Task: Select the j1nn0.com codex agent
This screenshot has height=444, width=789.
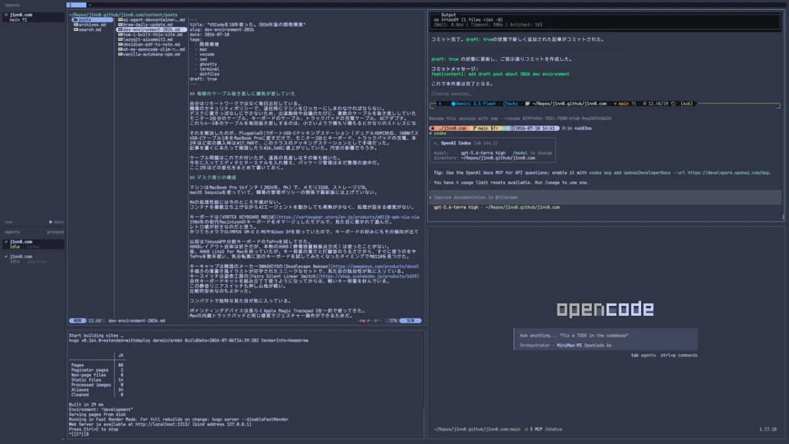Action: [34, 244]
